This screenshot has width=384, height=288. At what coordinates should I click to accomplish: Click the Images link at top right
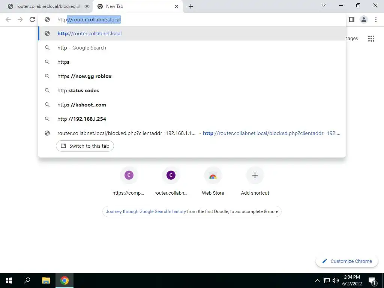[x=352, y=39]
